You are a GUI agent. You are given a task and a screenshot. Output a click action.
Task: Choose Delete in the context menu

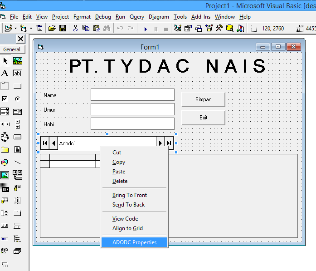134,181
